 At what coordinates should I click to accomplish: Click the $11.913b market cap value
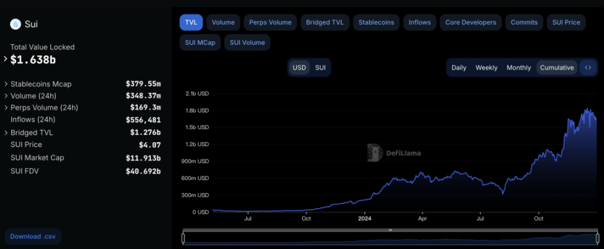point(144,158)
